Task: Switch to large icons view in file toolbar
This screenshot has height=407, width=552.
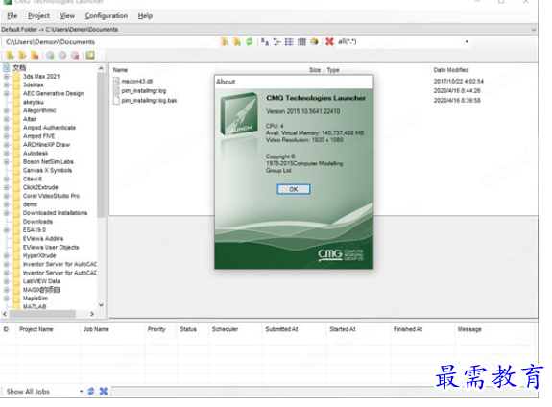Action: [265, 42]
